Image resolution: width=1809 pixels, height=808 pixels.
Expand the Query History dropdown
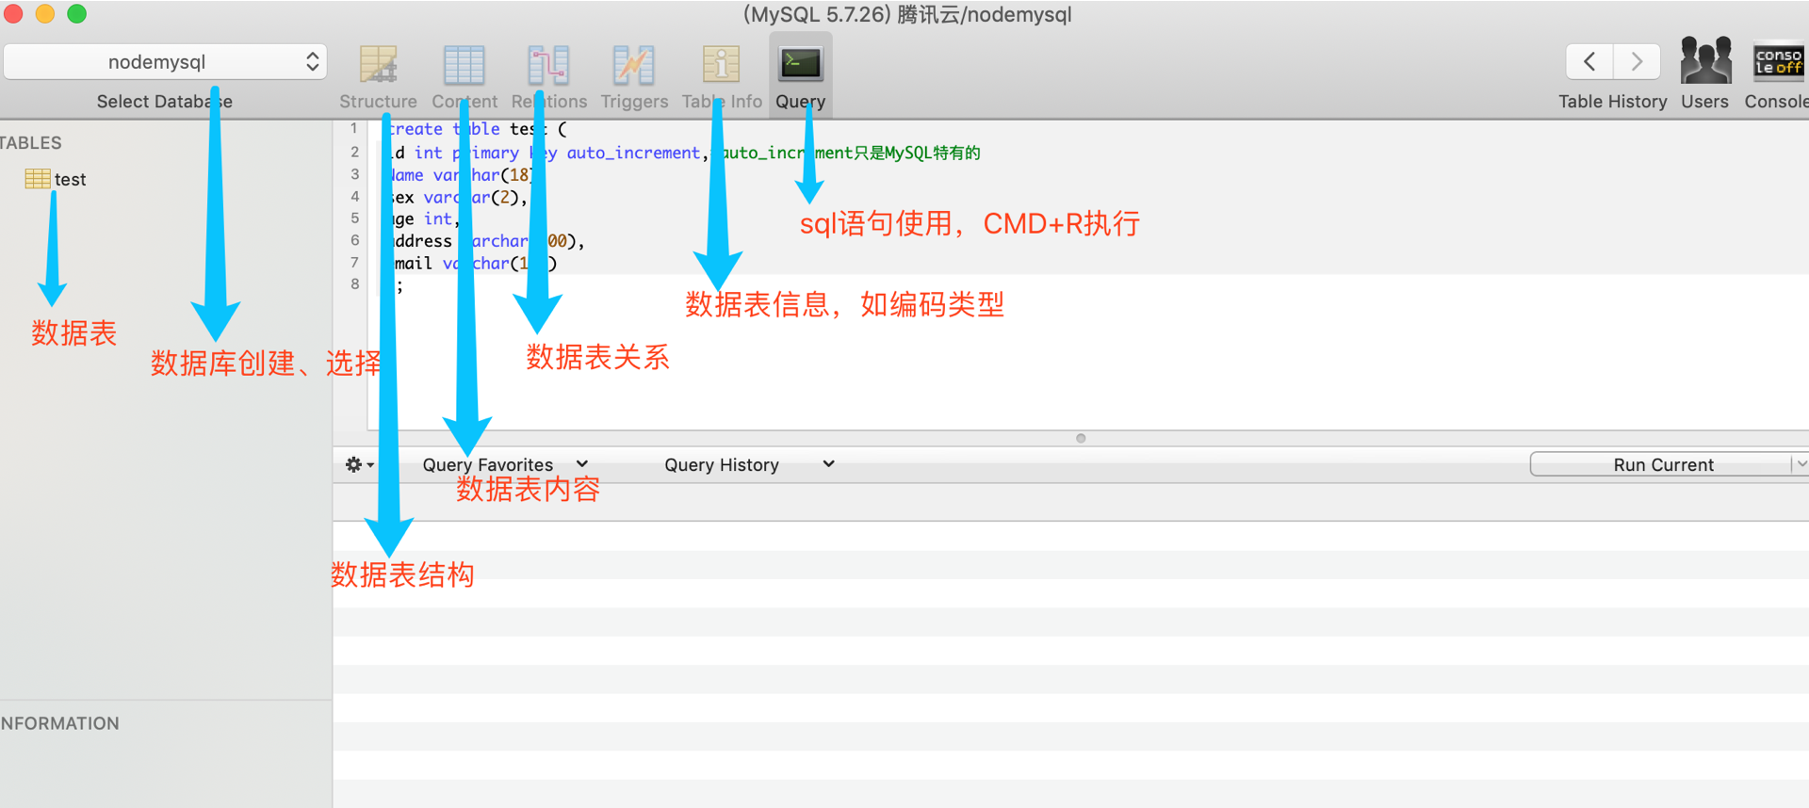749,464
